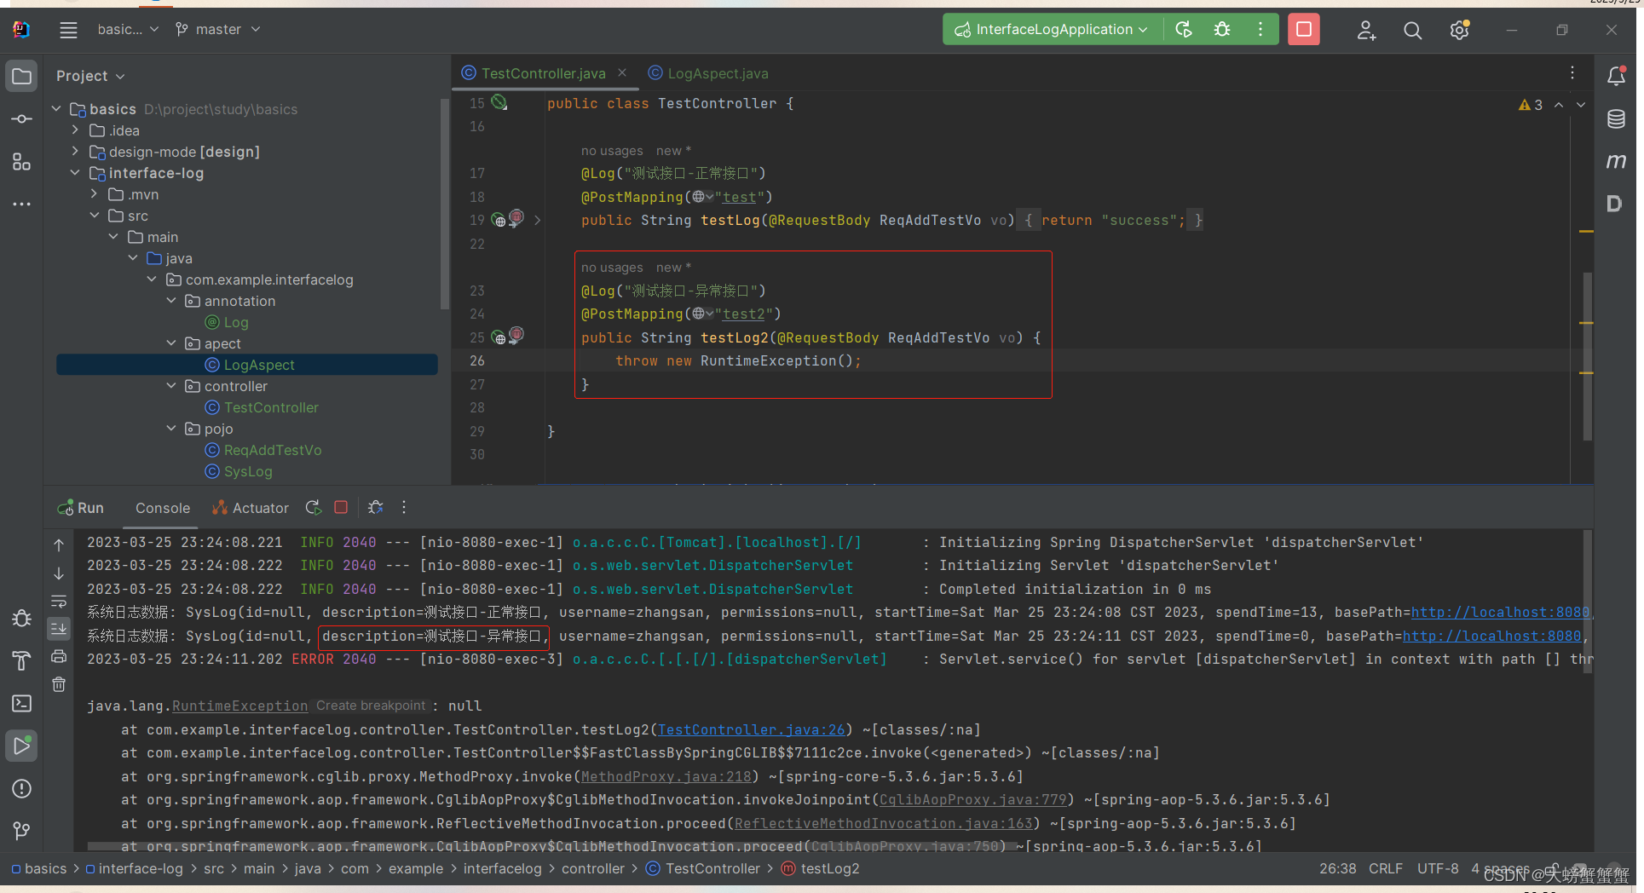This screenshot has width=1644, height=893.
Task: Show more tool windows ellipsis
Action: click(22, 205)
